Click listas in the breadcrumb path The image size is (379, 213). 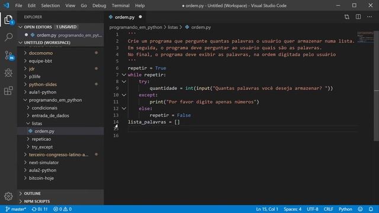(173, 27)
